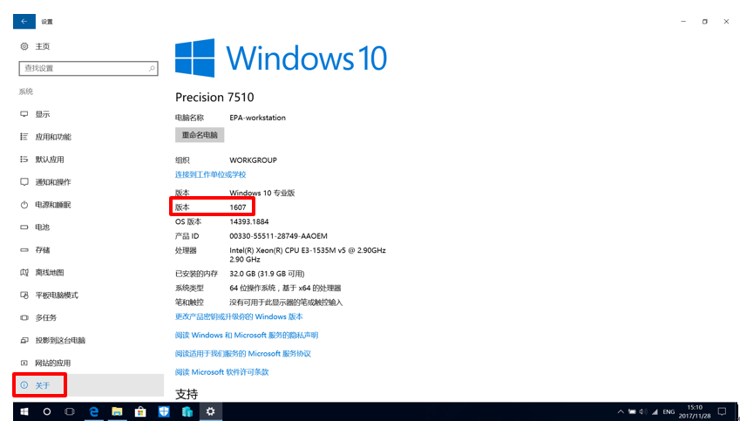Open the 隐私声明 privacy statement link

tap(247, 335)
